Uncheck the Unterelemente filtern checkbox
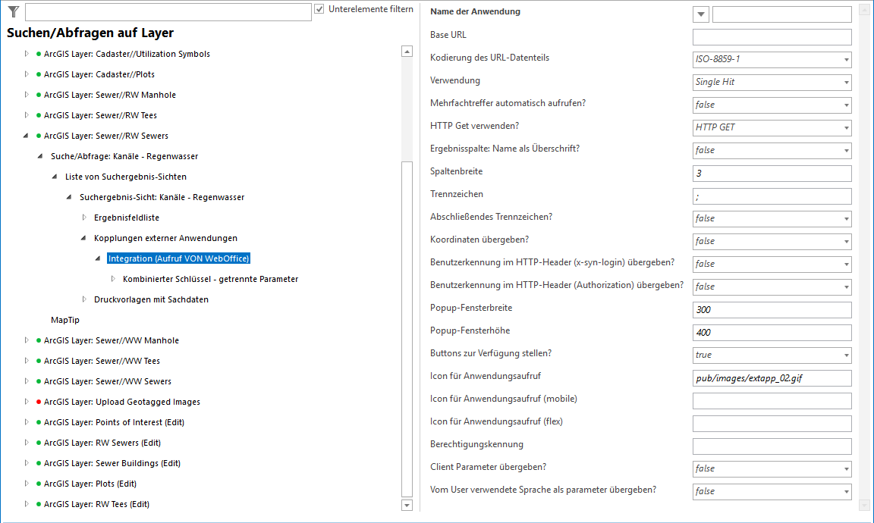Image resolution: width=874 pixels, height=523 pixels. pyautogui.click(x=319, y=9)
